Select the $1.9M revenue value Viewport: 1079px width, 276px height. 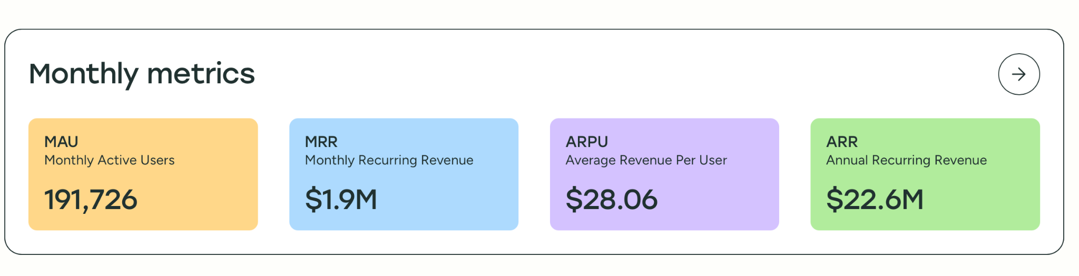341,200
